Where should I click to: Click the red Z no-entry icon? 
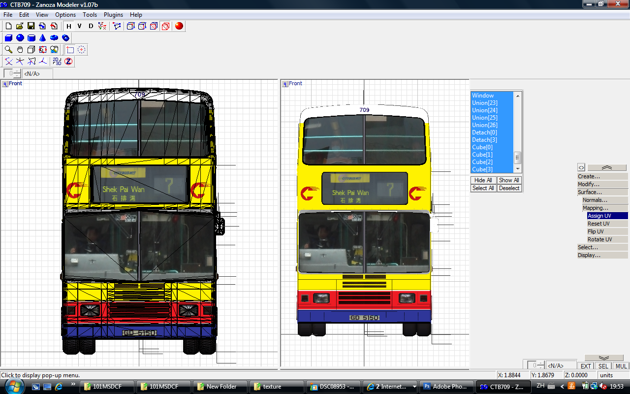(69, 62)
